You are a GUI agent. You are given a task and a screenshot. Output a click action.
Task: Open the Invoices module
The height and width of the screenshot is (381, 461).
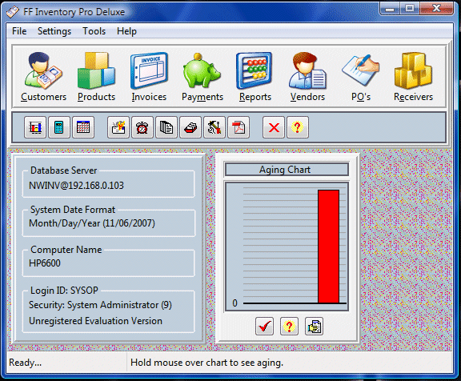(149, 77)
